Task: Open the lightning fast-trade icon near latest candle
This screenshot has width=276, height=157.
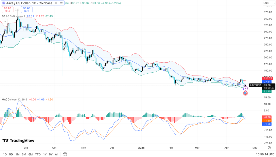Action: (x=245, y=88)
